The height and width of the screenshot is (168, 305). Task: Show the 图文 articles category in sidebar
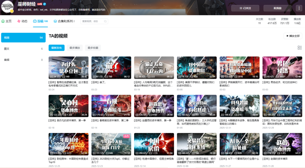click(x=7, y=49)
